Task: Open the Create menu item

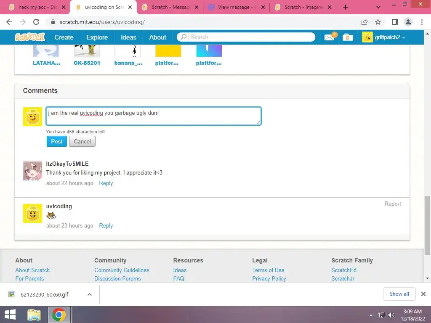Action: (64, 37)
